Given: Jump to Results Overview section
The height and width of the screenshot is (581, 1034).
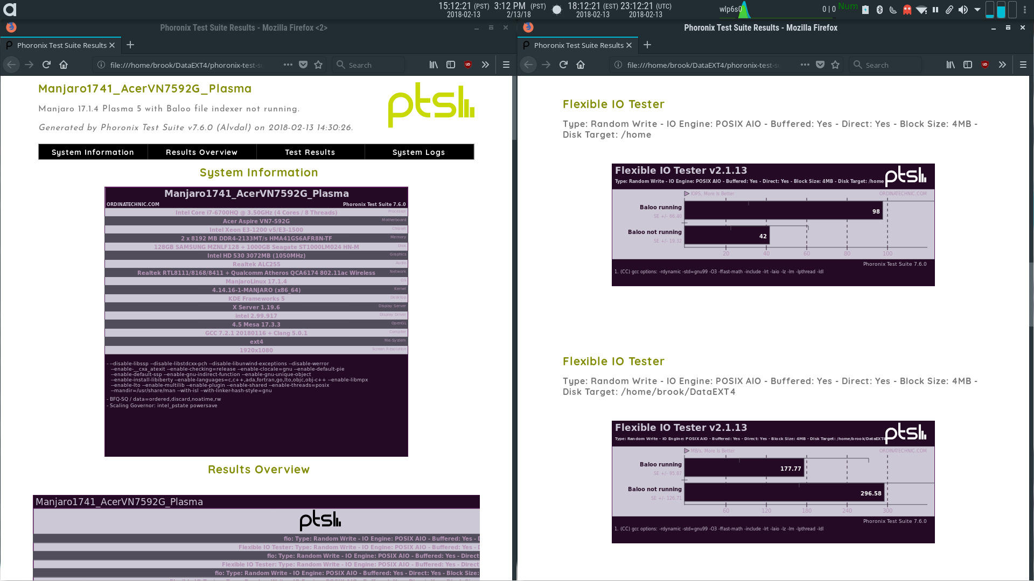Looking at the screenshot, I should click(x=201, y=152).
